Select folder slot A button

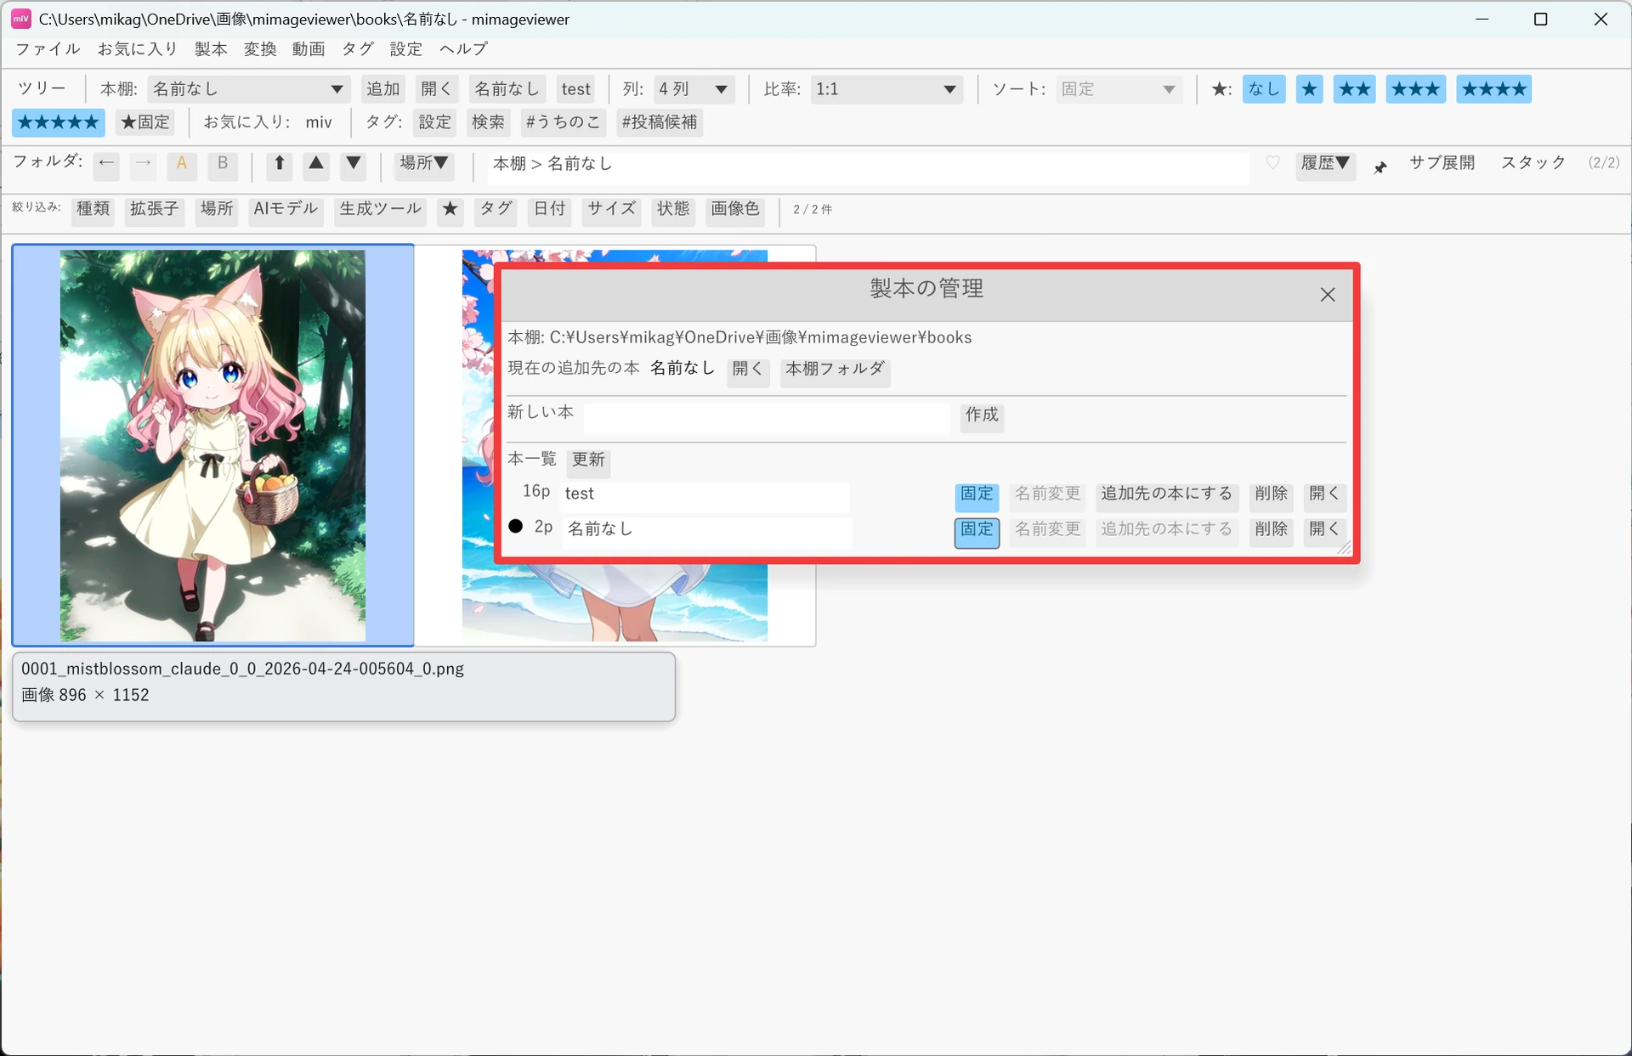[x=182, y=164]
